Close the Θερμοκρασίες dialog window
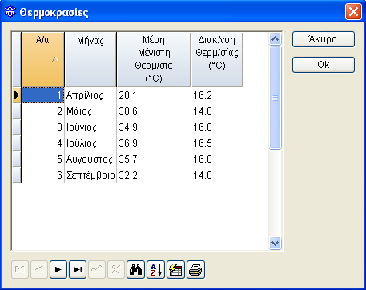Screen dimensions: 366x290 click(x=353, y=12)
